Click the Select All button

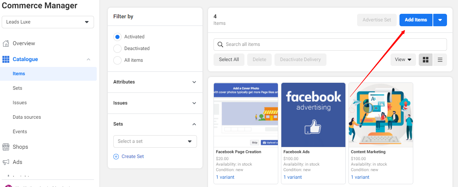229,60
